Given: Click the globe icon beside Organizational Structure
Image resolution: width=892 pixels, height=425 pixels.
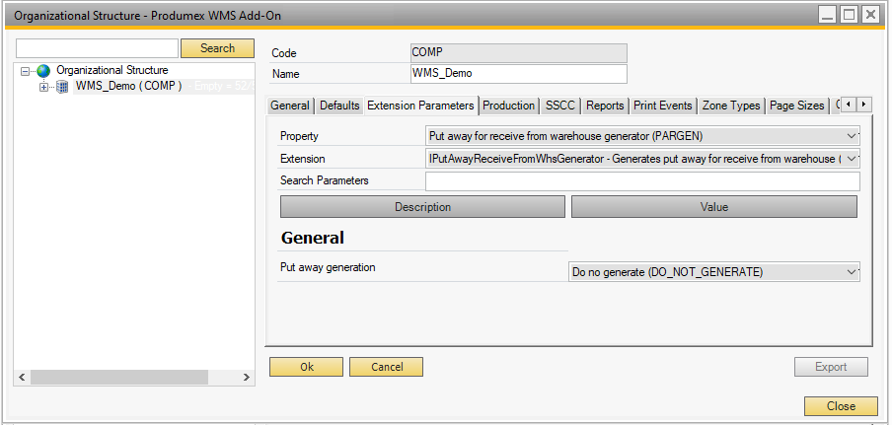Looking at the screenshot, I should [43, 71].
